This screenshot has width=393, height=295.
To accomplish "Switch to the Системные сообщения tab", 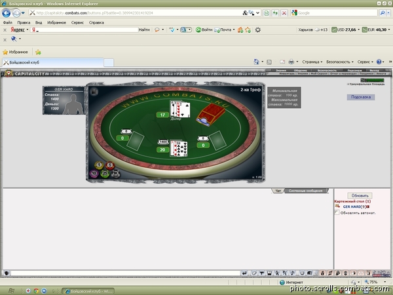I will click(x=306, y=191).
